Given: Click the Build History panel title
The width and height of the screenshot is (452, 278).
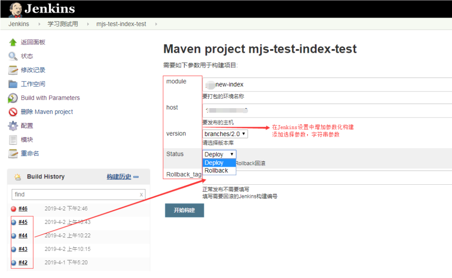Looking at the screenshot, I should point(46,177).
